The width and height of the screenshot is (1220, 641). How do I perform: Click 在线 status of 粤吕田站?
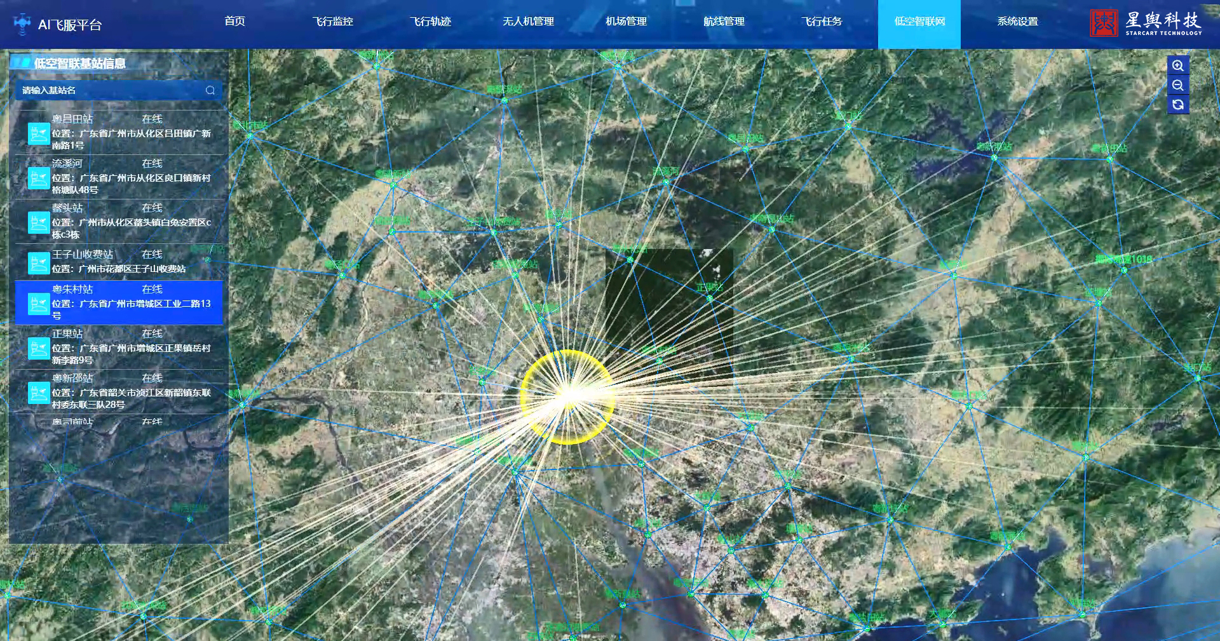coord(152,119)
